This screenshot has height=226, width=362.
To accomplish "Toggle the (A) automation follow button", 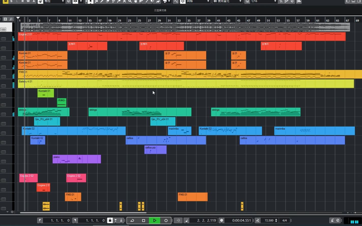I will tap(34, 1).
